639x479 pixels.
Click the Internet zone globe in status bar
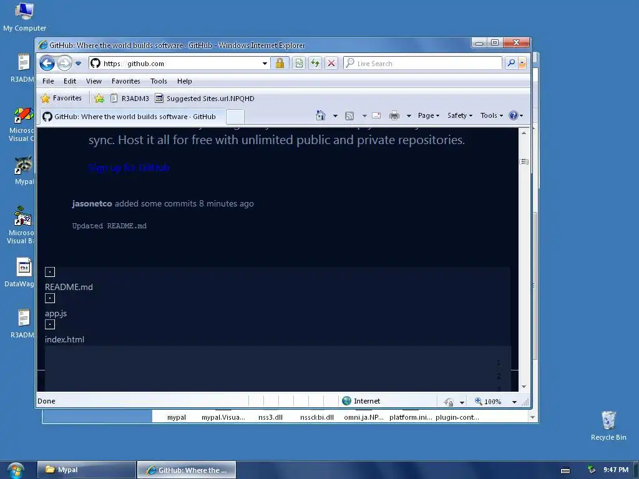(346, 401)
